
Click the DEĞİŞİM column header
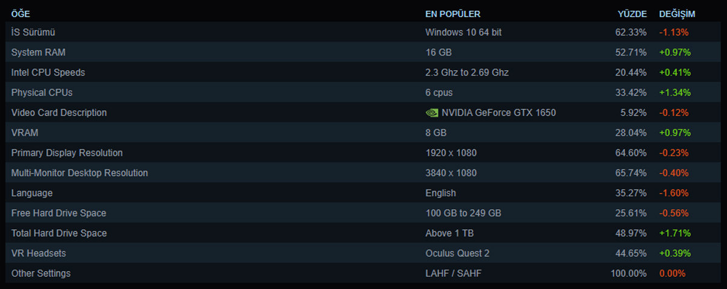pyautogui.click(x=677, y=14)
